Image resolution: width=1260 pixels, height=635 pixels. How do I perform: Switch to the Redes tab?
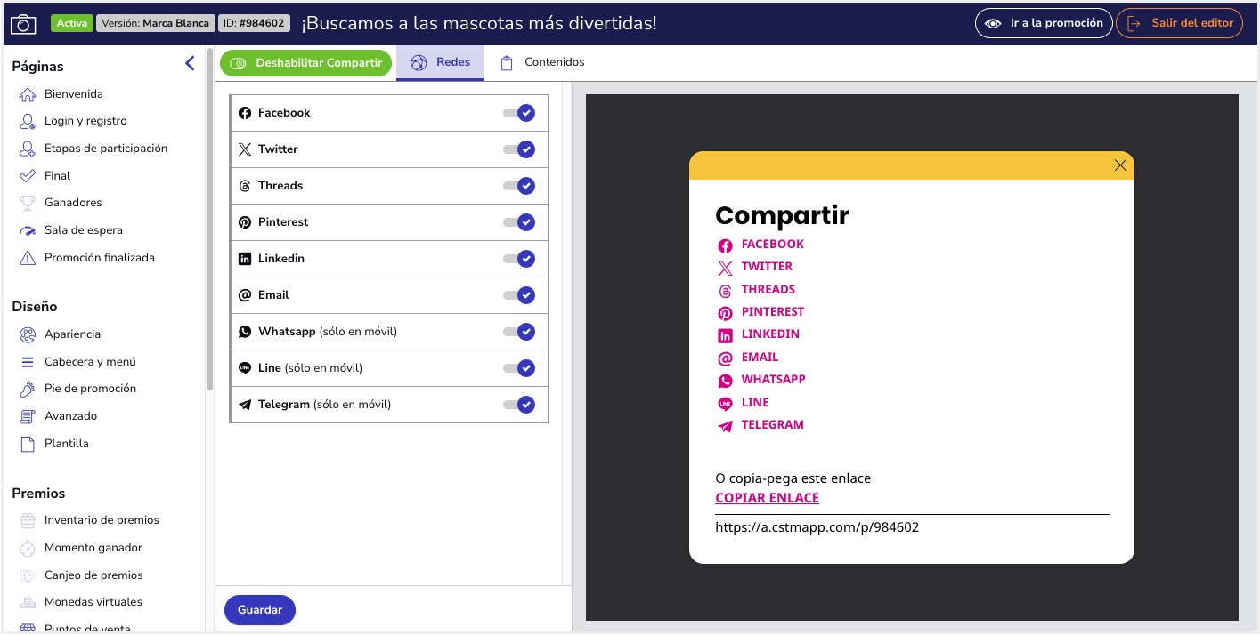[x=440, y=63]
